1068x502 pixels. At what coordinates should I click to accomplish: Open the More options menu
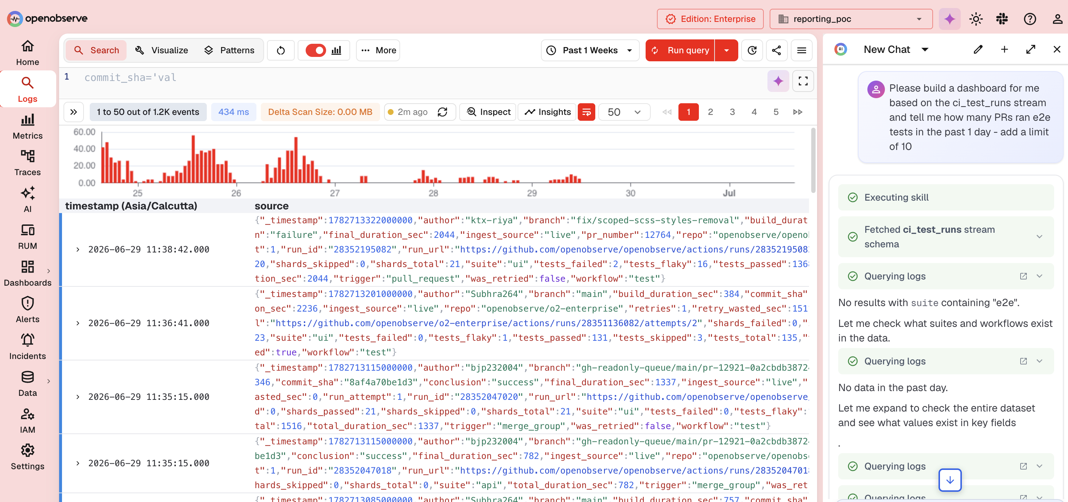click(x=378, y=50)
